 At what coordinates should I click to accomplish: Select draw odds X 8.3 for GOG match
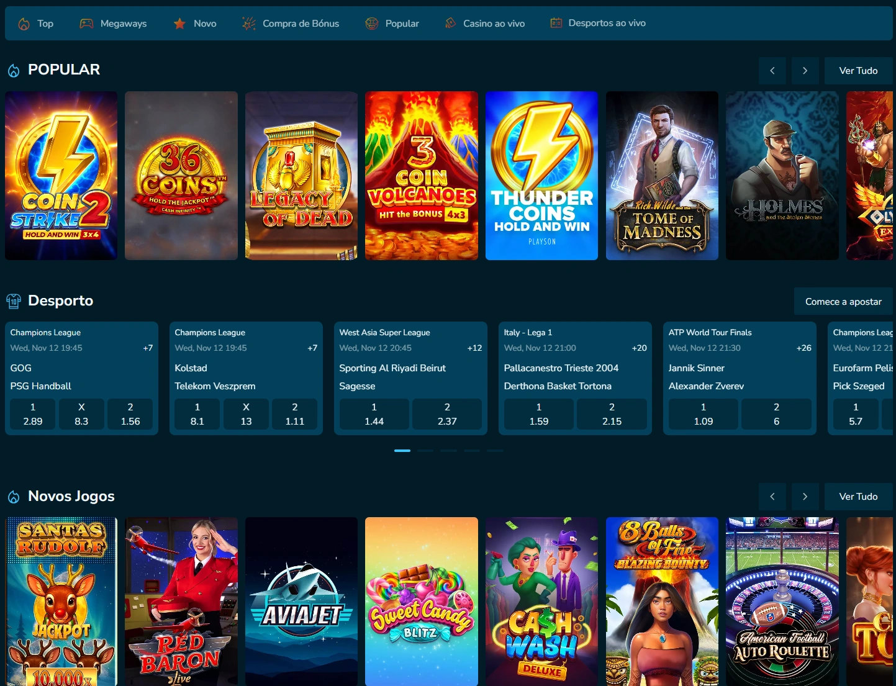[x=81, y=413]
